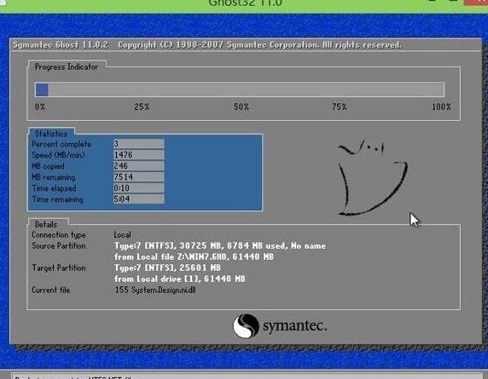Image resolution: width=488 pixels, height=379 pixels.
Task: Click the Ghost32 11.0 window title
Action: (245, 3)
